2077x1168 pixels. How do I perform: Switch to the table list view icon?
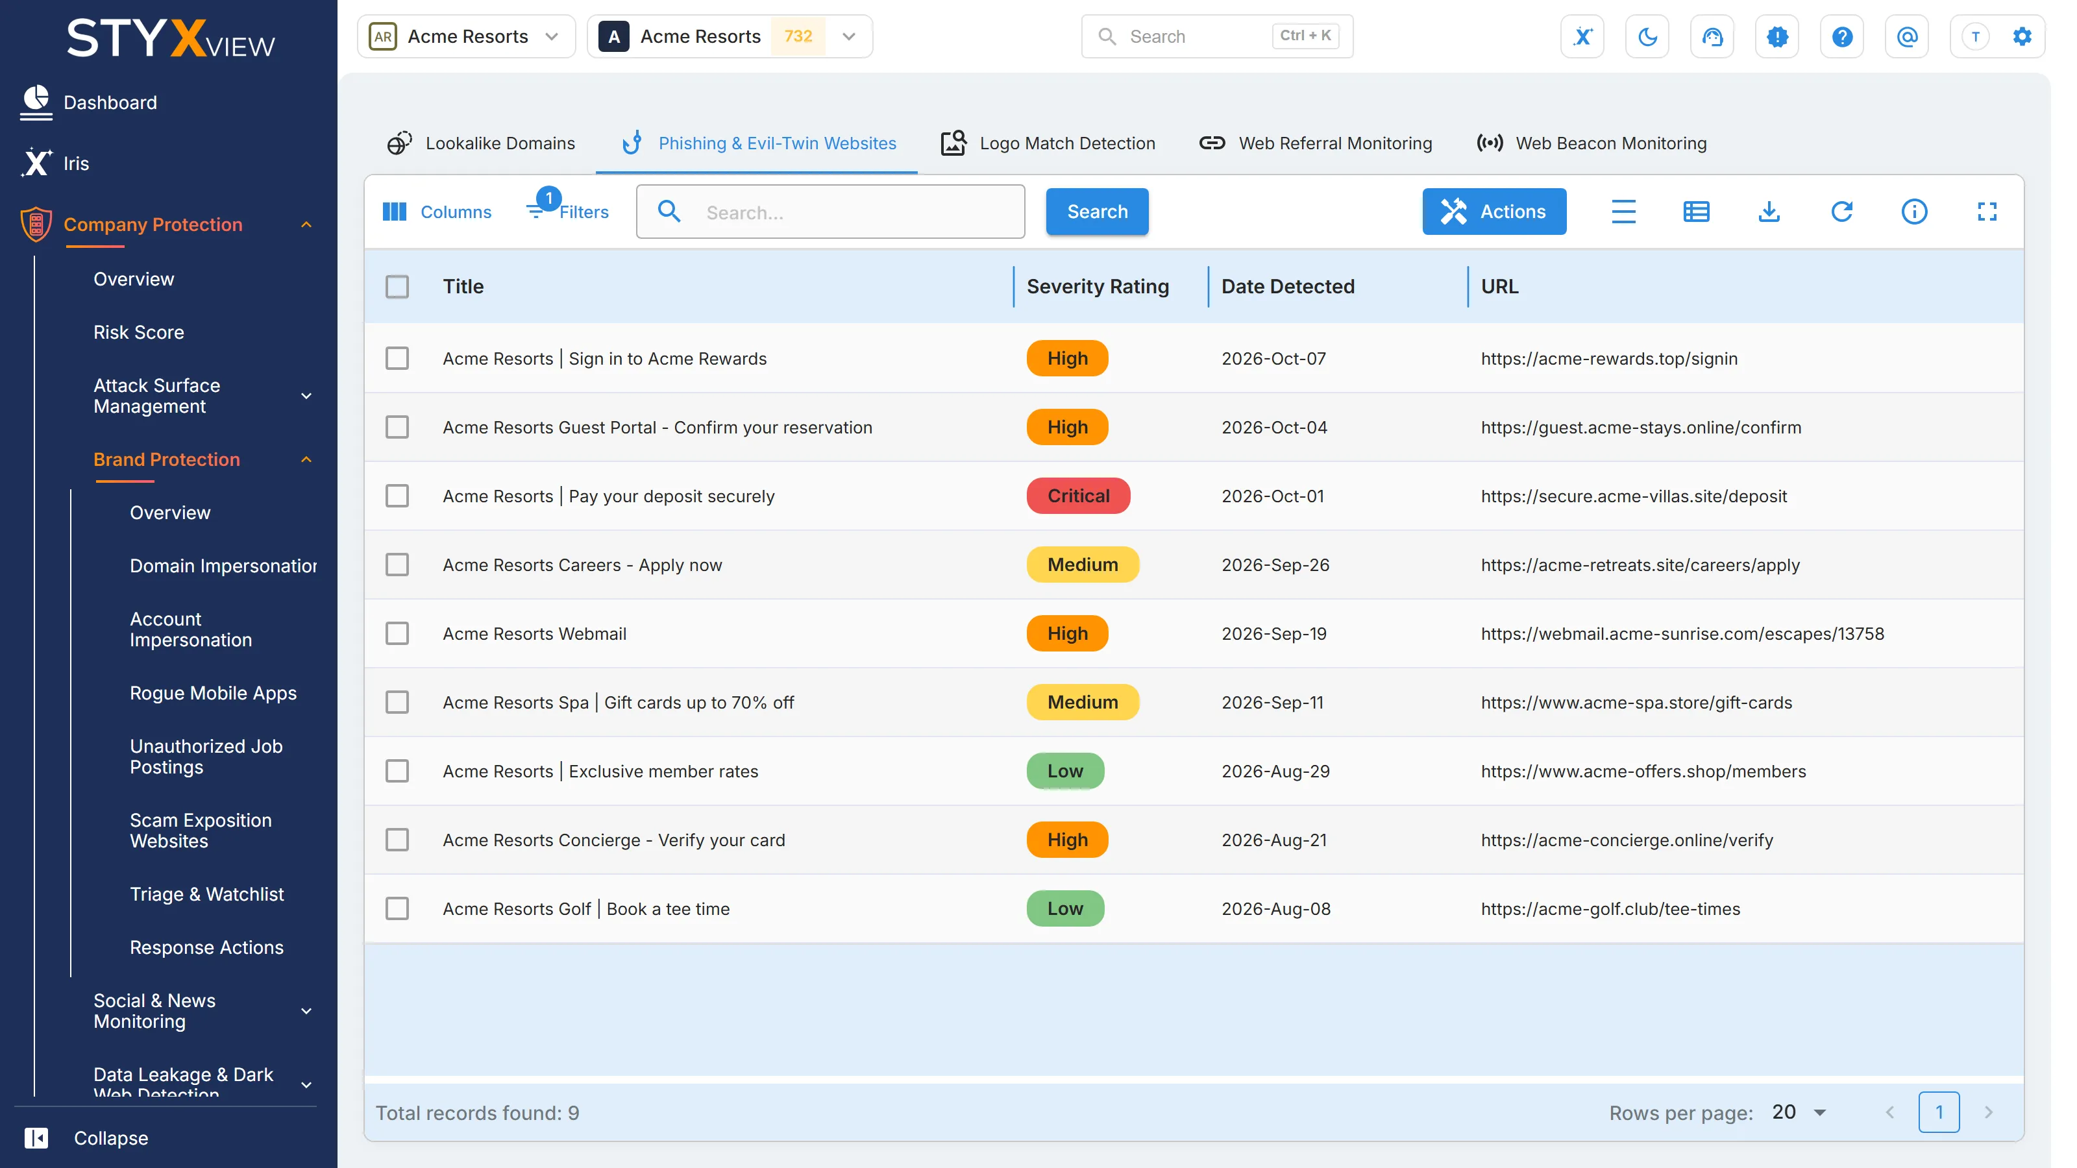[1695, 212]
